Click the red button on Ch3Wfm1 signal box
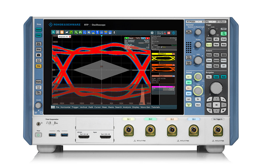The image size is (262, 164). tap(173, 65)
